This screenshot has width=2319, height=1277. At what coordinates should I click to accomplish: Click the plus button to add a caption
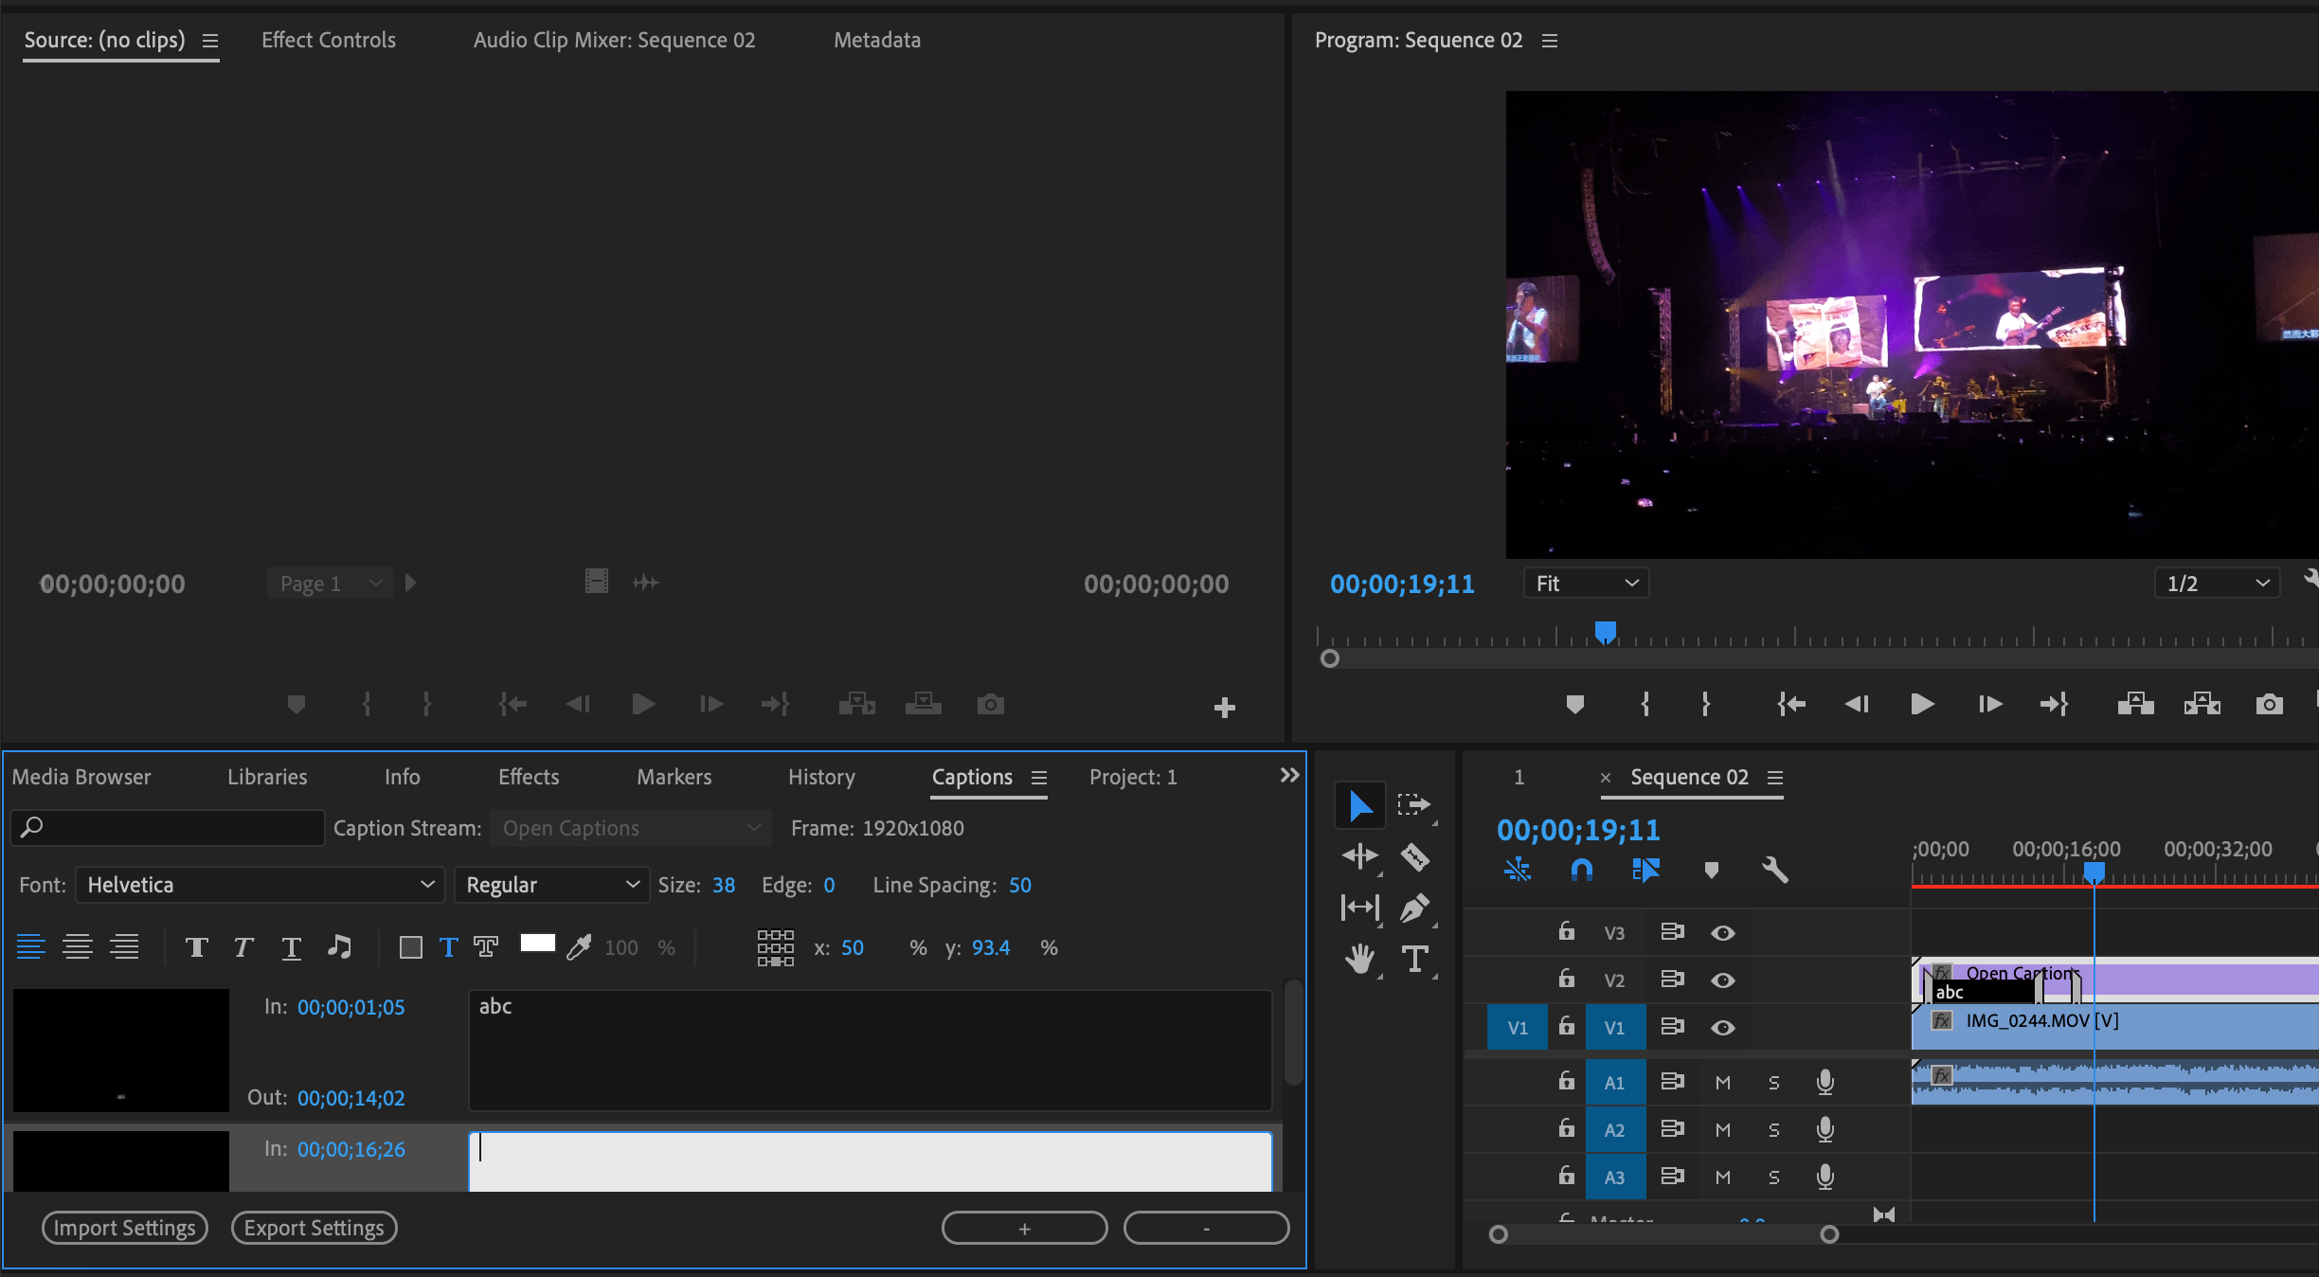(1023, 1227)
